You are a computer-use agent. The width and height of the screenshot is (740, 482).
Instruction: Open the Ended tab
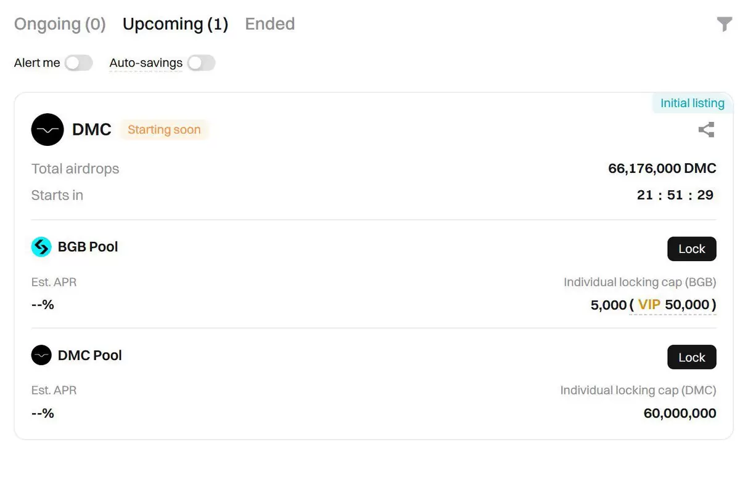(270, 24)
